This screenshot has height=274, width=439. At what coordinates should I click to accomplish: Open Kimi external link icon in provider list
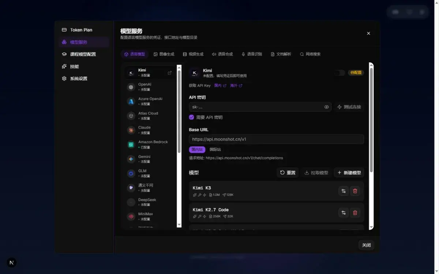[170, 73]
